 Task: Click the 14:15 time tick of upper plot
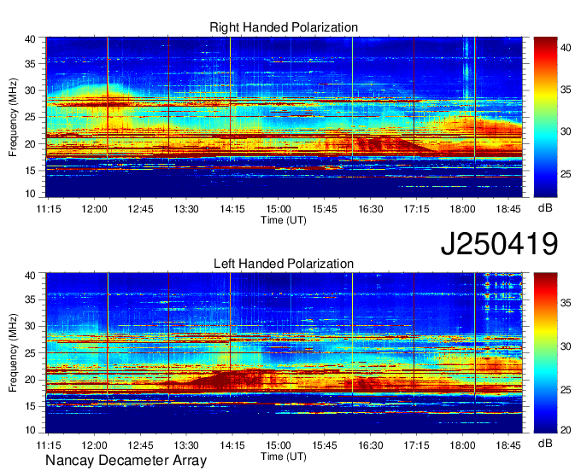coord(232,209)
